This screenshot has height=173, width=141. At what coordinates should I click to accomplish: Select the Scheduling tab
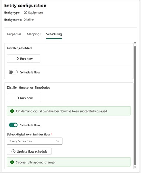point(54,34)
